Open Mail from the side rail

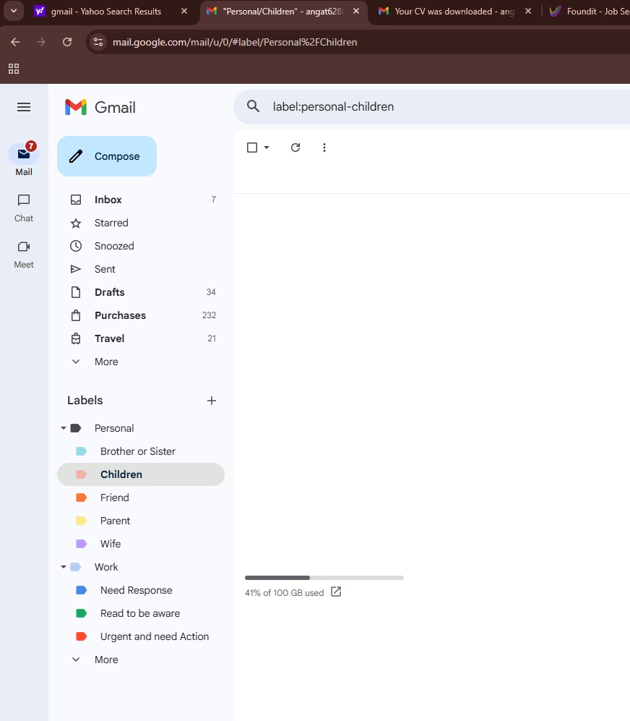coord(24,159)
